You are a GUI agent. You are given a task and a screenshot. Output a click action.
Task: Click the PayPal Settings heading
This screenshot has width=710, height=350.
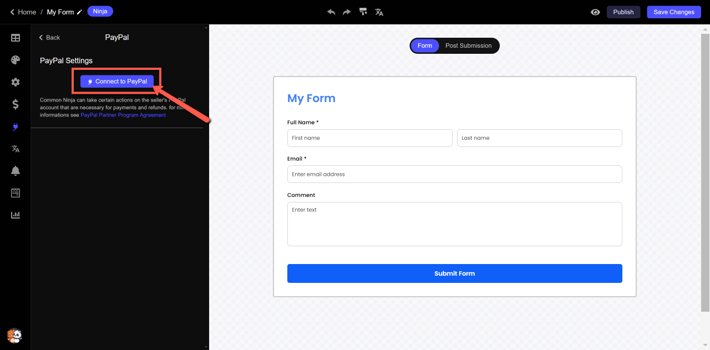66,60
